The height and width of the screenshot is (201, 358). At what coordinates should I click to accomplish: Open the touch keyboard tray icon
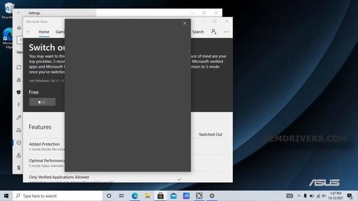coord(290,196)
